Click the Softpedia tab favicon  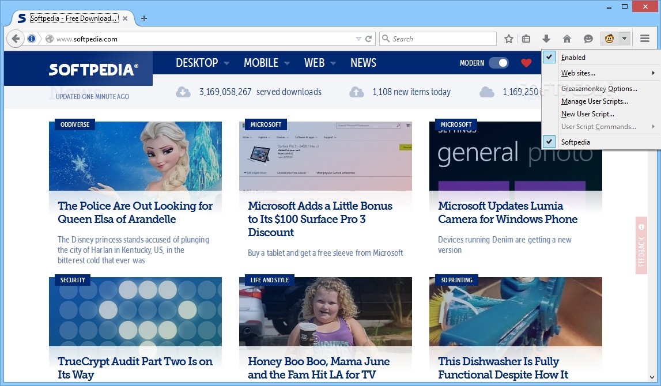(x=21, y=18)
